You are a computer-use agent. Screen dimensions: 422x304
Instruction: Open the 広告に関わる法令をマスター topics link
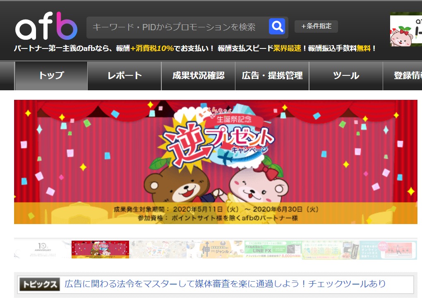(225, 284)
